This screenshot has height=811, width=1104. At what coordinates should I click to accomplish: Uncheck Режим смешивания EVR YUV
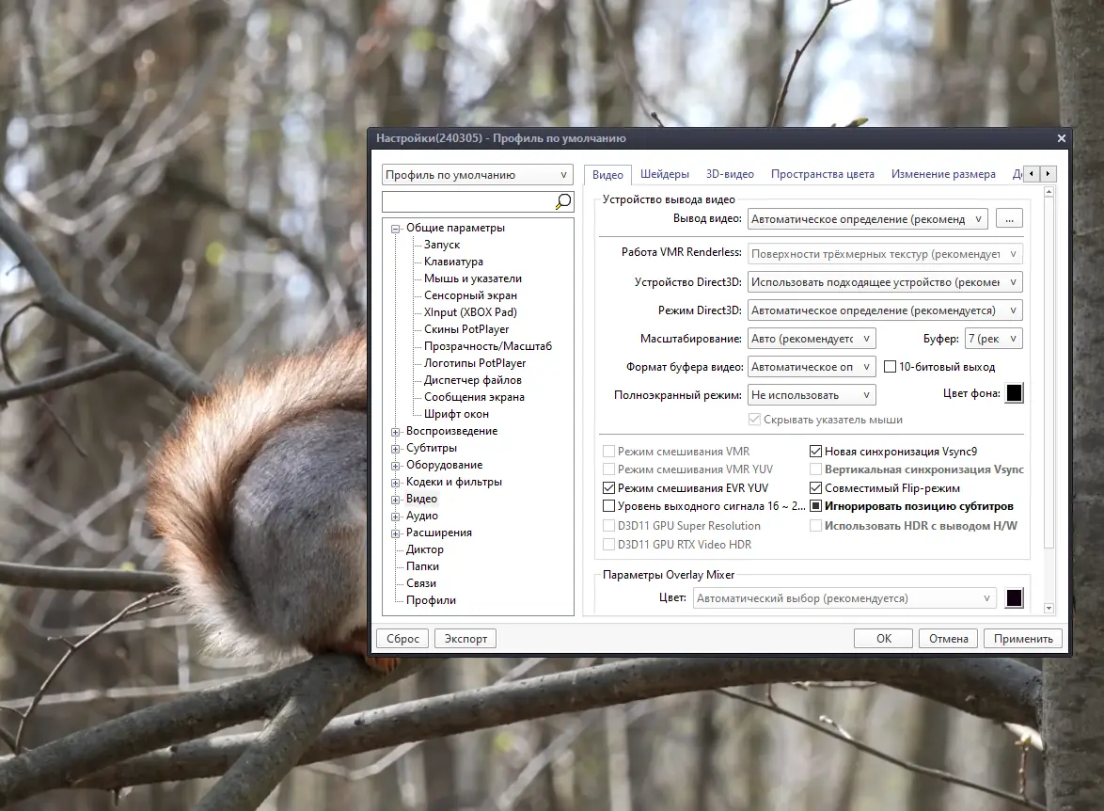pos(609,487)
